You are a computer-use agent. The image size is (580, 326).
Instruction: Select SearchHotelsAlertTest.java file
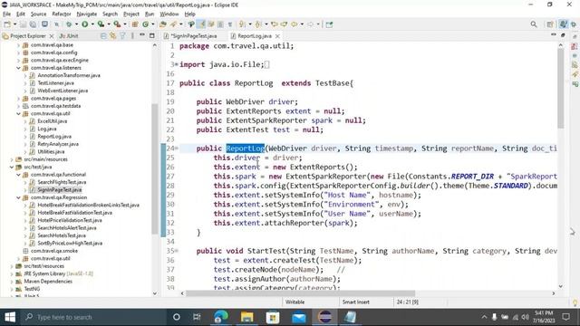coord(67,228)
